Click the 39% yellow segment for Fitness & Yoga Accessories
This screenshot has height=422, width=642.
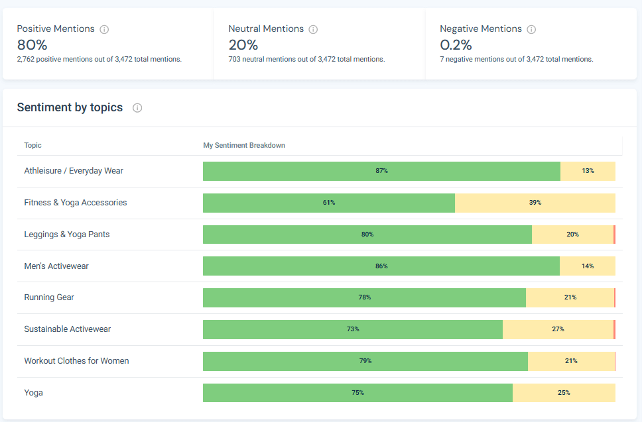coord(535,203)
